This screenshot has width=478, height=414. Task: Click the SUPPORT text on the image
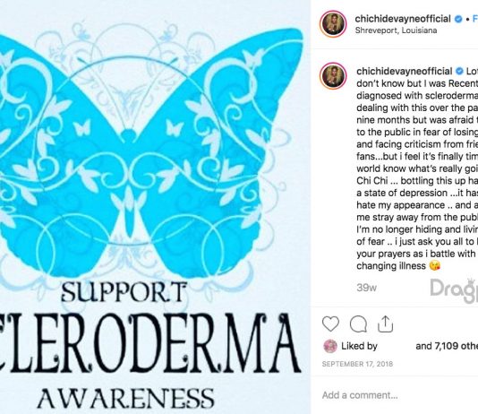pos(124,292)
